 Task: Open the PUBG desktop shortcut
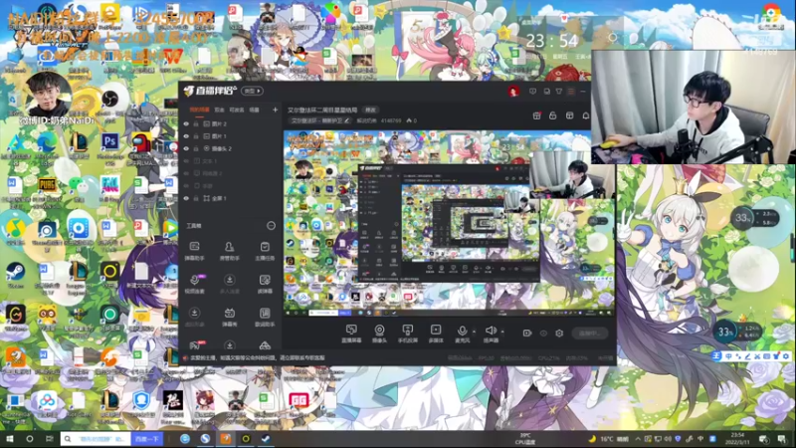pos(47,189)
